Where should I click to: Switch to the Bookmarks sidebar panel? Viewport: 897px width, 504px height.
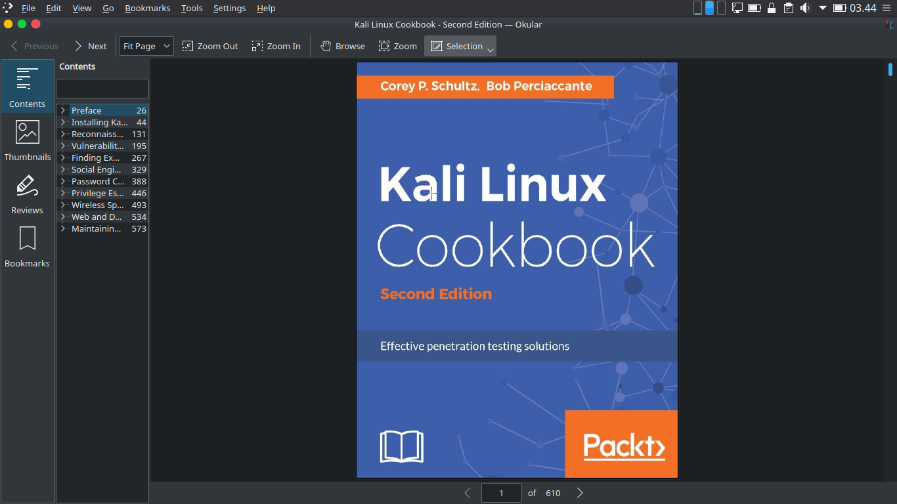point(28,247)
